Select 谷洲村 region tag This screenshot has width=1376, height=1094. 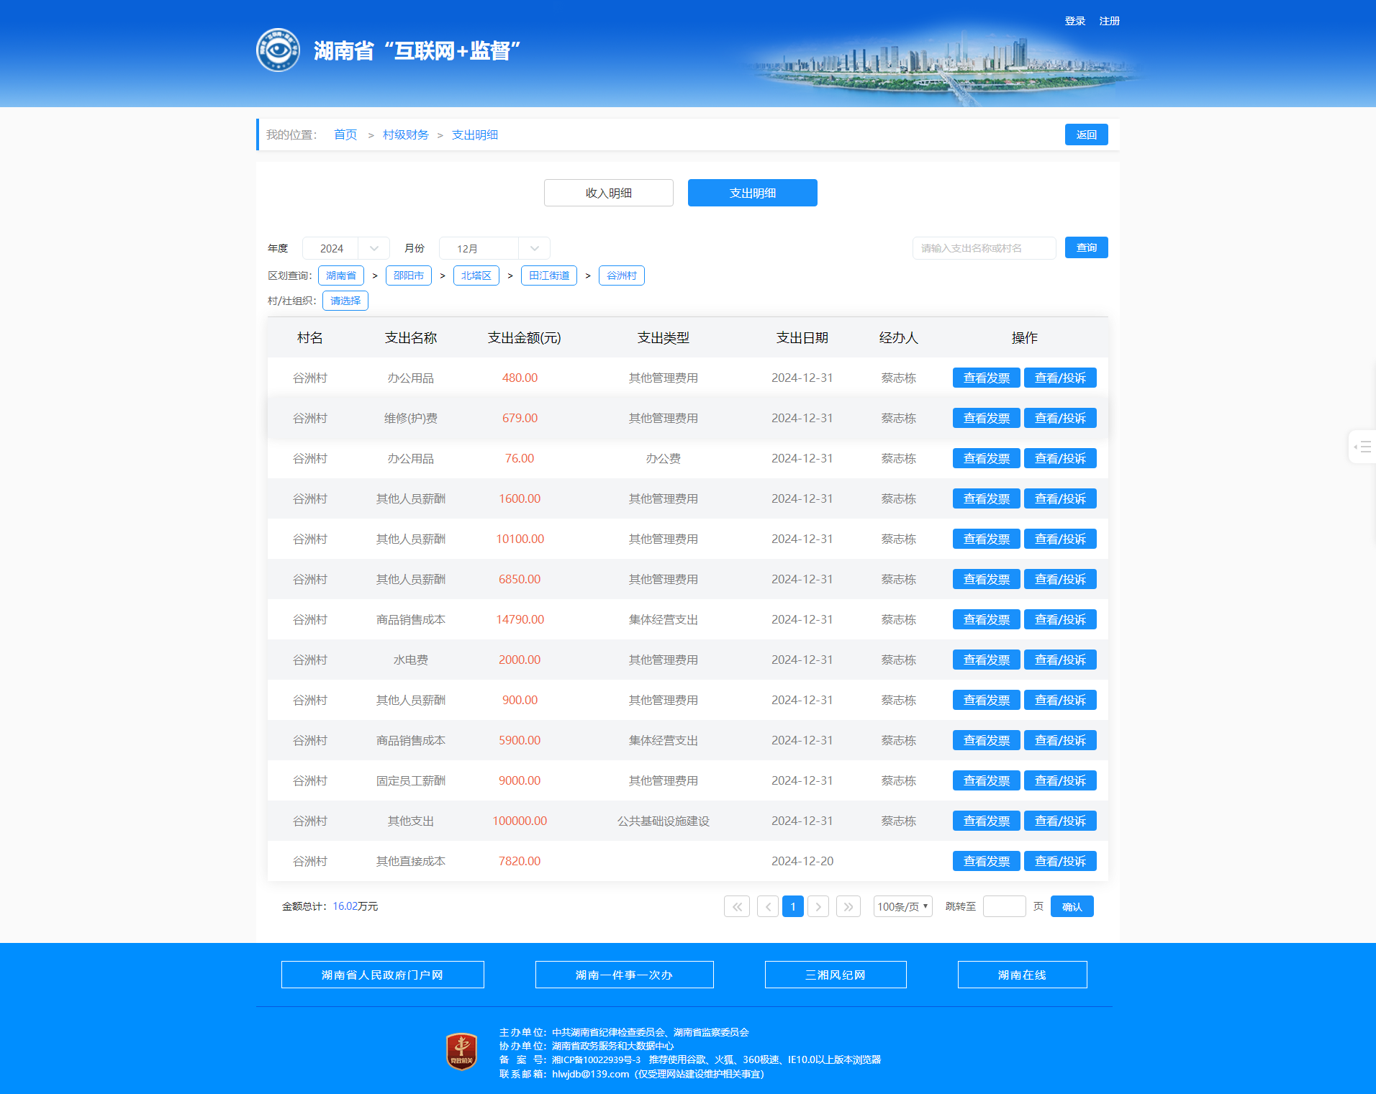[x=622, y=275]
